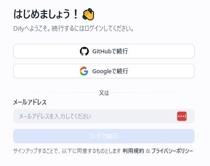Click the はじめましょう！ heading text
210x166 pixels.
(x=46, y=14)
